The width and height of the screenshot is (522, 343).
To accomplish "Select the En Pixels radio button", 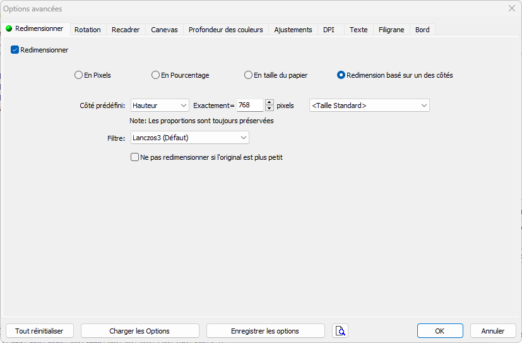I will click(x=79, y=75).
